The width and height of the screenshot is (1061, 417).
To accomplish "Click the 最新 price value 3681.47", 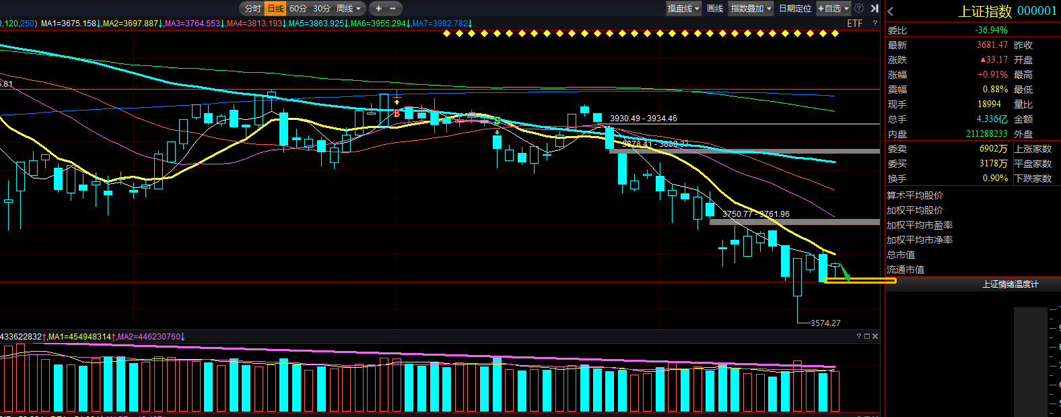I will (x=992, y=45).
